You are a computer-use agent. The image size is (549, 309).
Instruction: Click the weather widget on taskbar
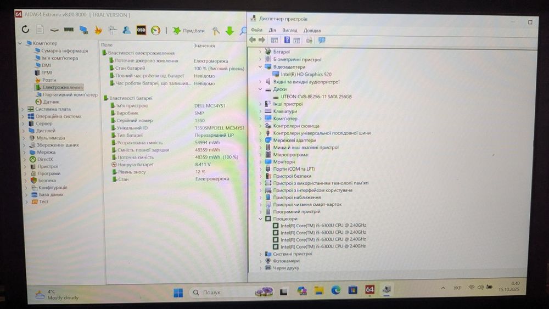(57, 295)
